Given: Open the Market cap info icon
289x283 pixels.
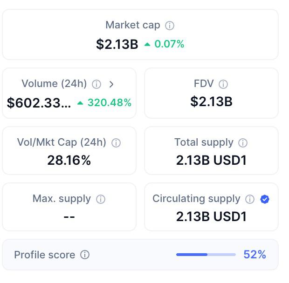Looking at the screenshot, I should point(170,26).
